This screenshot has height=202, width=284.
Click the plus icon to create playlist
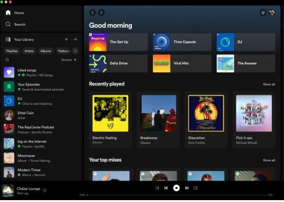66,39
